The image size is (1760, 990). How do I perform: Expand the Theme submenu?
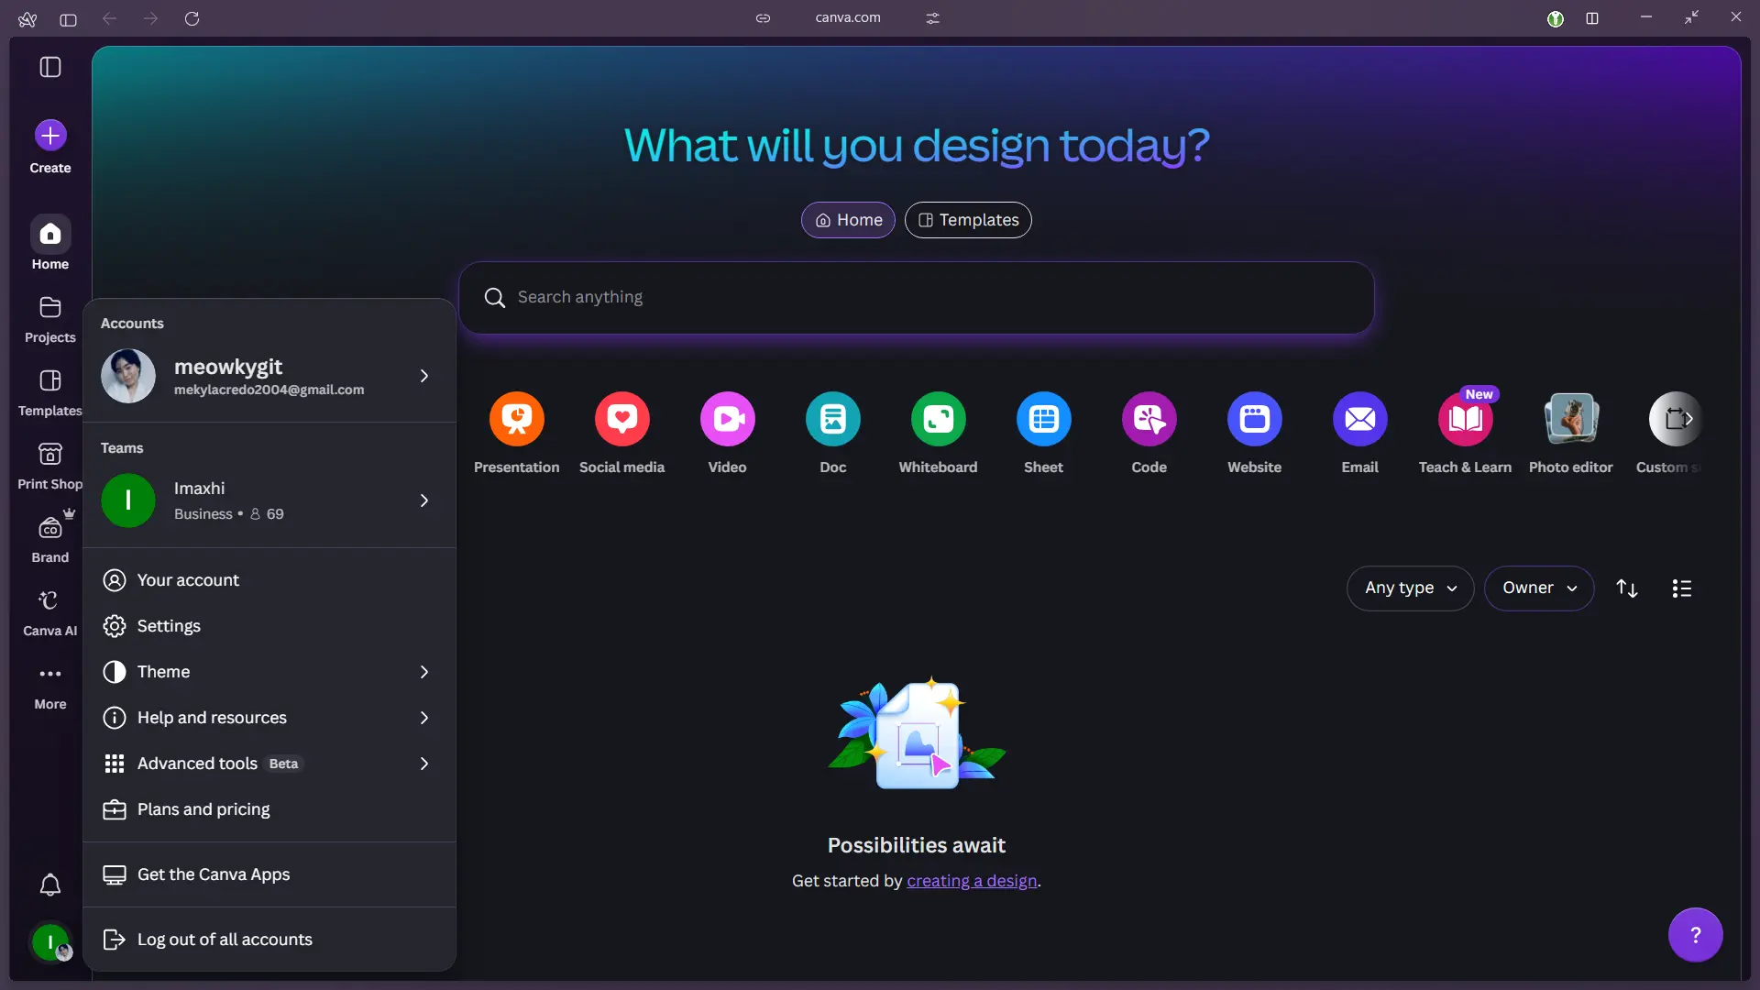[269, 672]
